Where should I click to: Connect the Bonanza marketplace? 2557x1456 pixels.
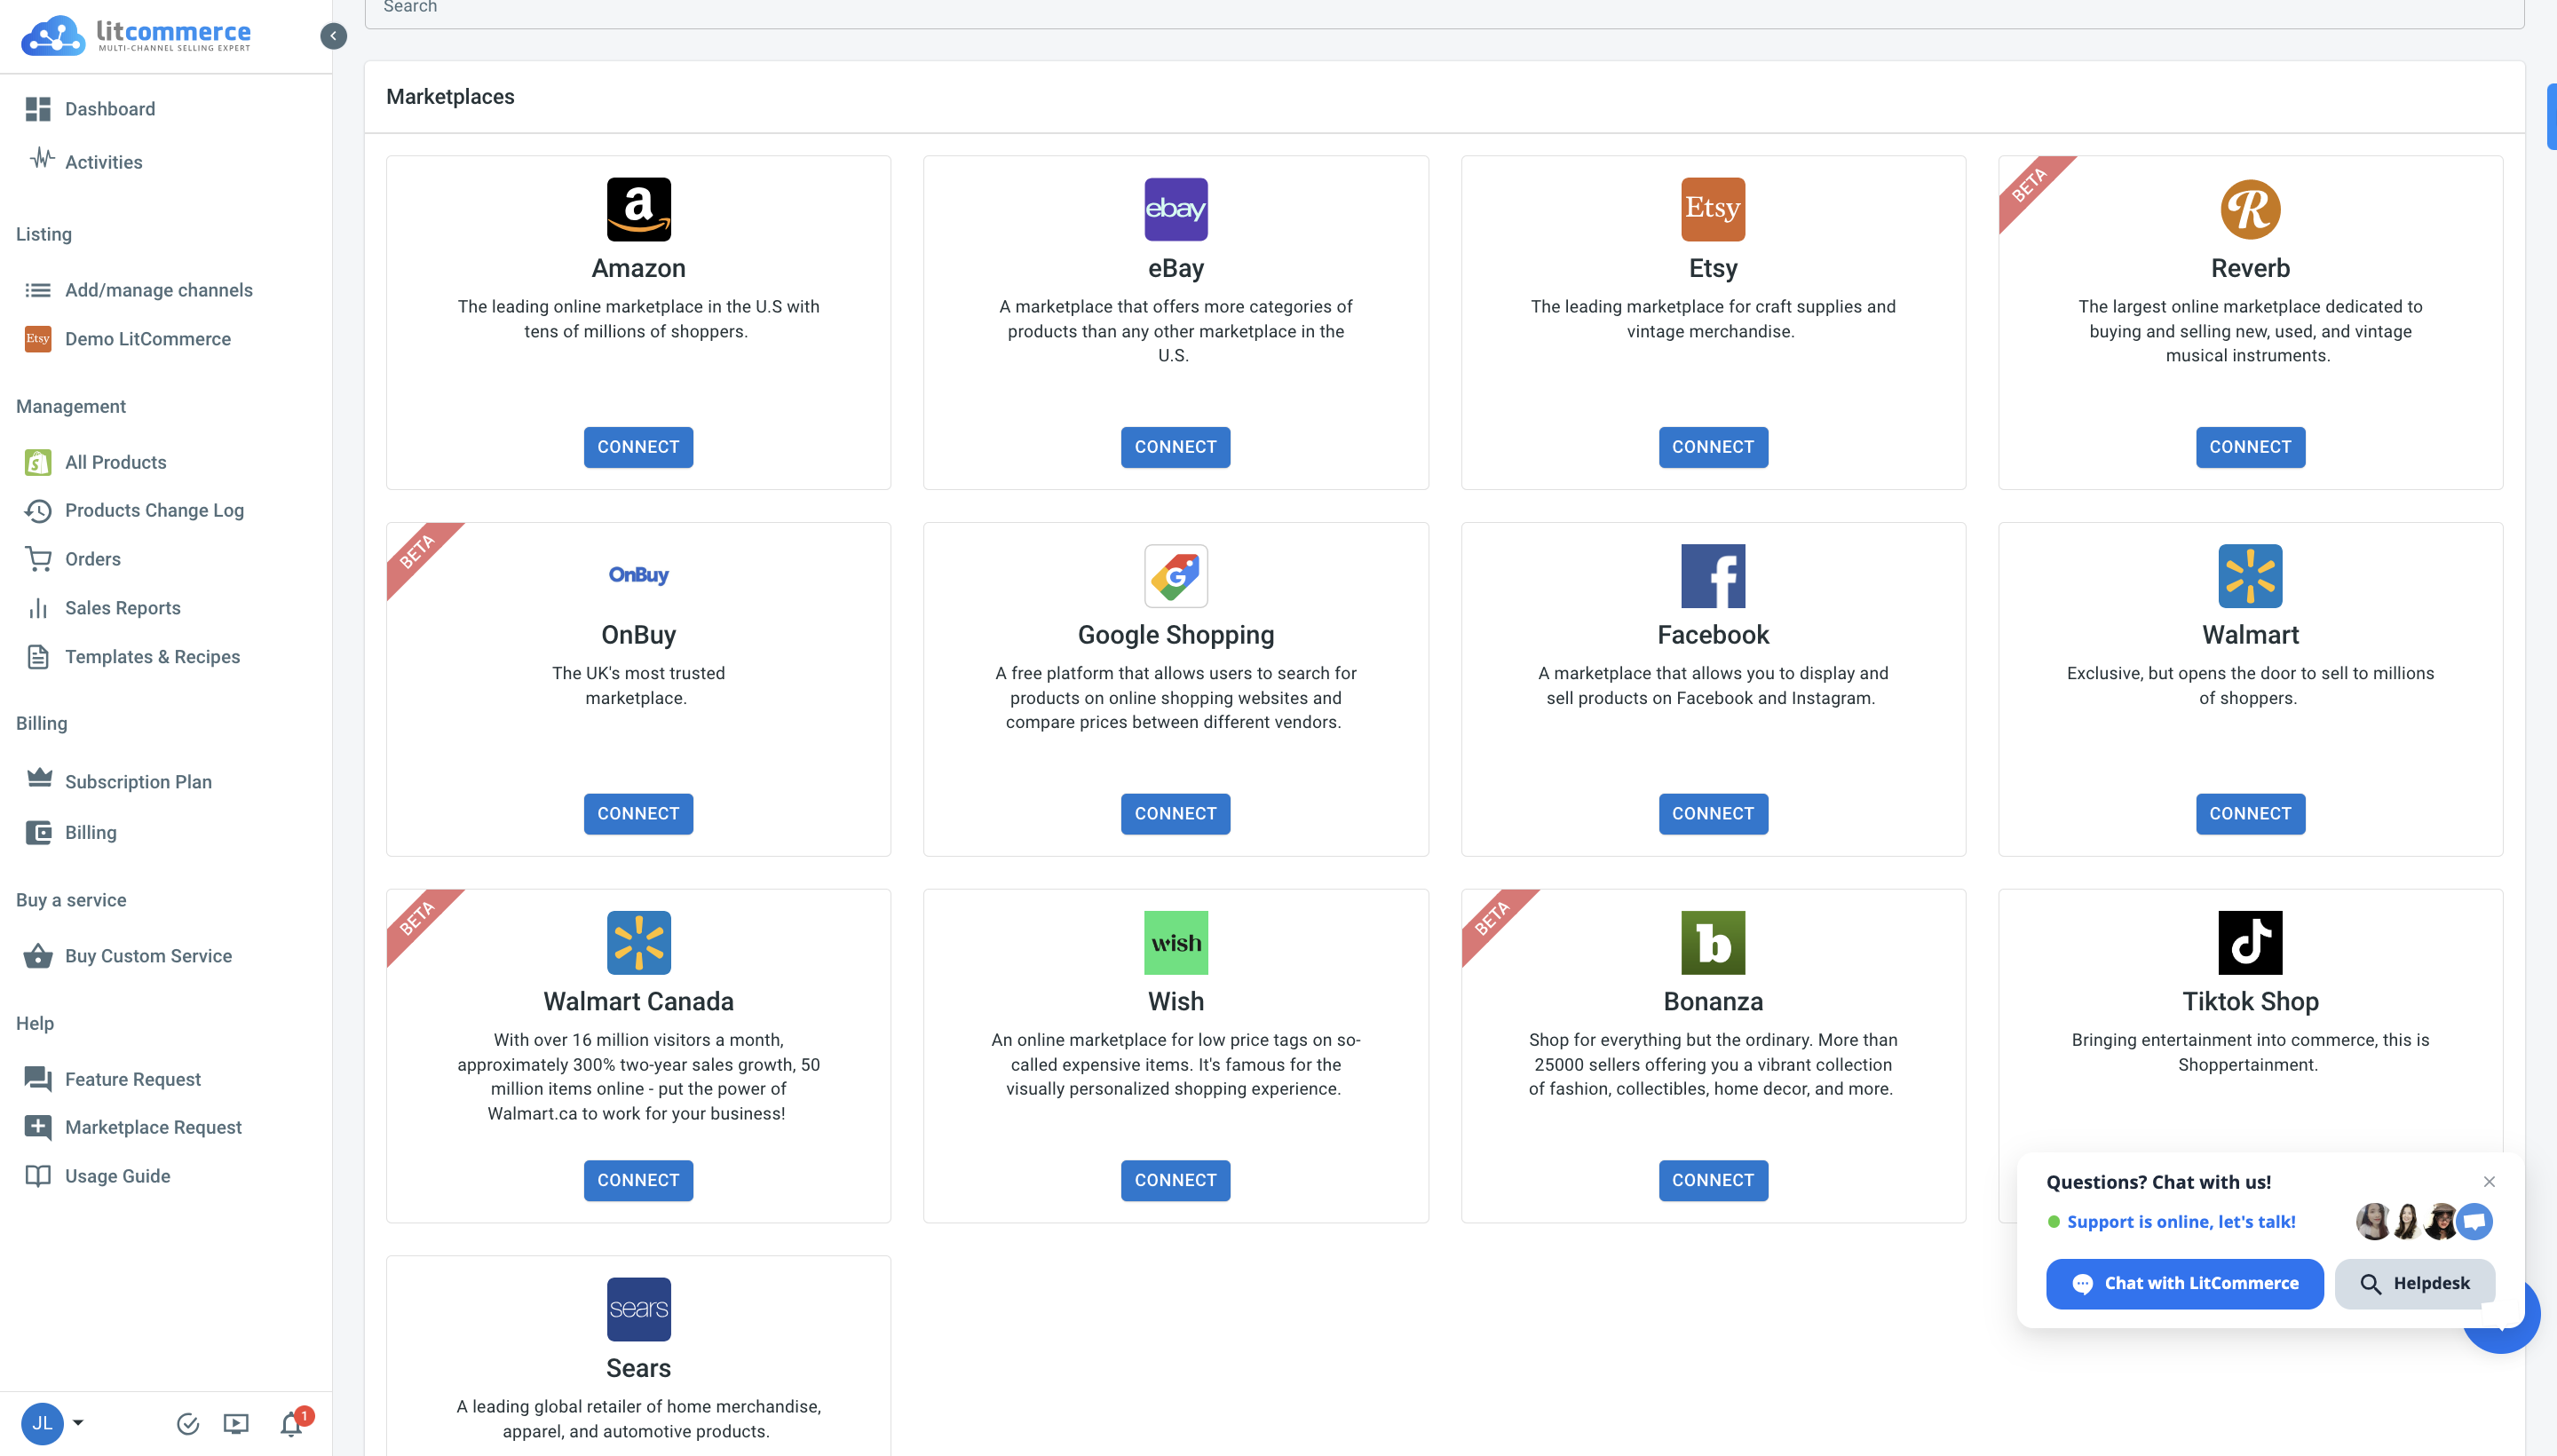coord(1713,1181)
